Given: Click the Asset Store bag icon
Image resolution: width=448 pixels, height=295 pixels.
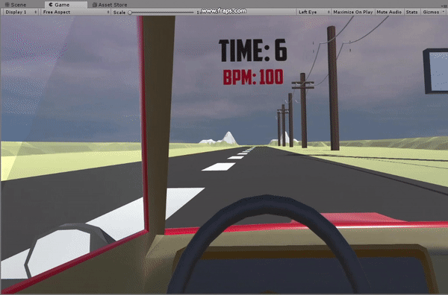Looking at the screenshot, I should (x=95, y=4).
